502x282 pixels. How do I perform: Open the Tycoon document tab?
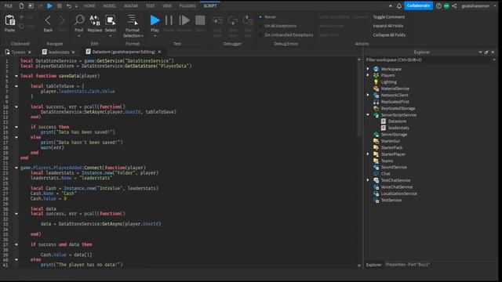click(18, 52)
